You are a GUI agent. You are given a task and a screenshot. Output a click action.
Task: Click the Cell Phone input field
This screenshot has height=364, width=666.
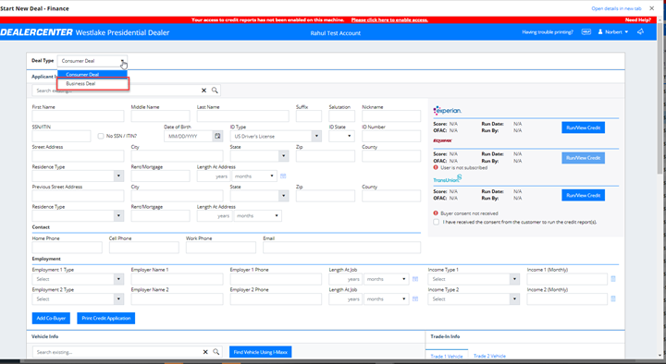pyautogui.click(x=144, y=248)
